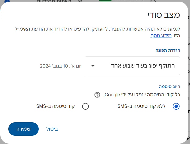Select the 'ללא קוד סיסמה ב-SMS' radio circle

[x=176, y=106]
